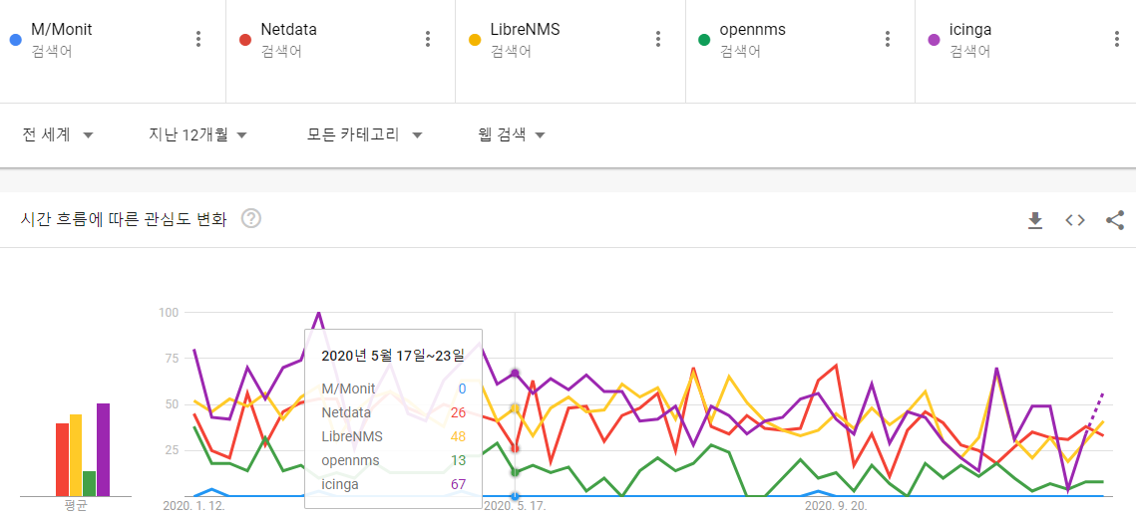Open the 지난 12개월 time range dropdown

[197, 135]
